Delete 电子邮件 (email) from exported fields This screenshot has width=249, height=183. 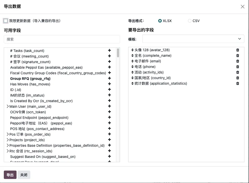pyautogui.click(x=238, y=61)
